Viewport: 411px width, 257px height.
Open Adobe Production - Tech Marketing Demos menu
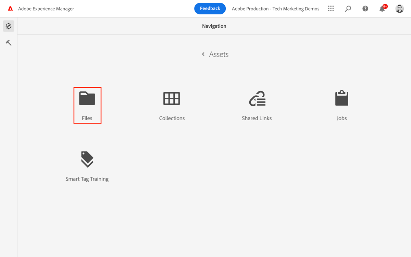pos(275,9)
